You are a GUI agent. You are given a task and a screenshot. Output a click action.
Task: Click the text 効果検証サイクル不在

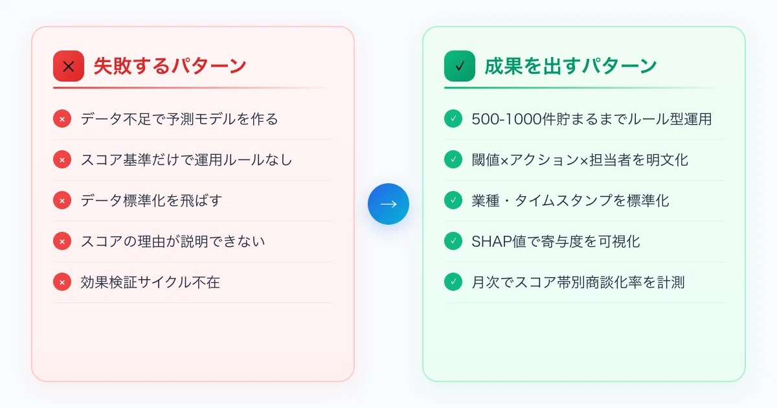tap(150, 282)
